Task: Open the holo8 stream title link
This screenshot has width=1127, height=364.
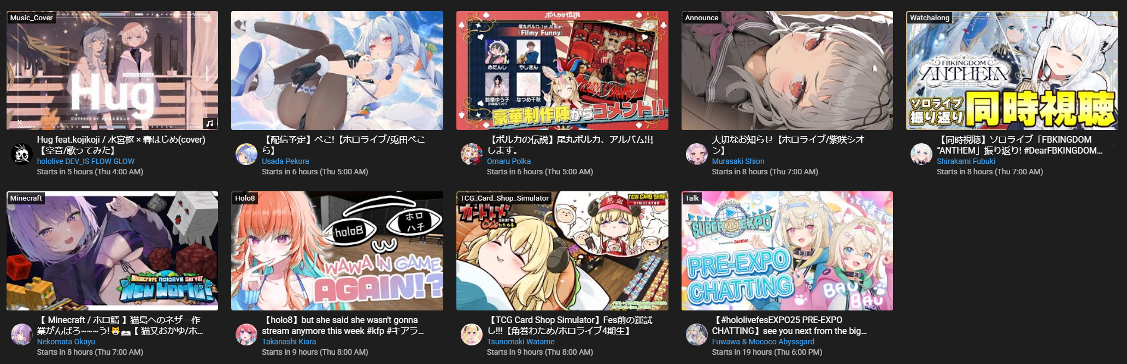Action: (x=343, y=325)
